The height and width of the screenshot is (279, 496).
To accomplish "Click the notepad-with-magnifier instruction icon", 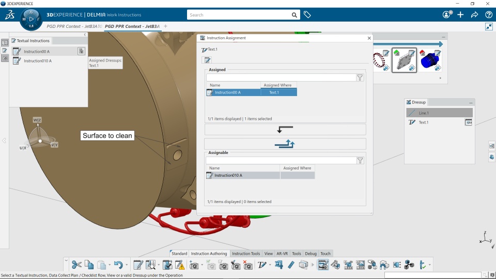I will click(150, 265).
